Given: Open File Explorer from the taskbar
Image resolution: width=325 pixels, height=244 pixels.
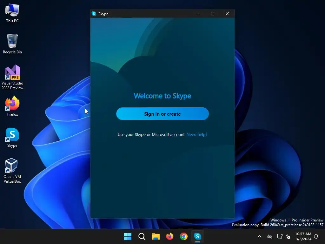Looking at the screenshot, I should tap(156, 236).
